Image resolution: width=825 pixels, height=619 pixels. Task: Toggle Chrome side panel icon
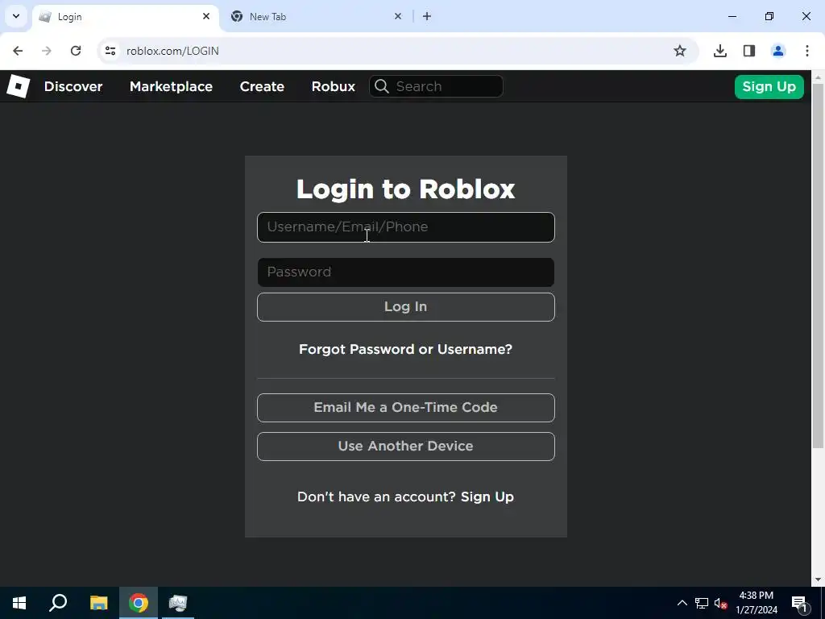[749, 51]
